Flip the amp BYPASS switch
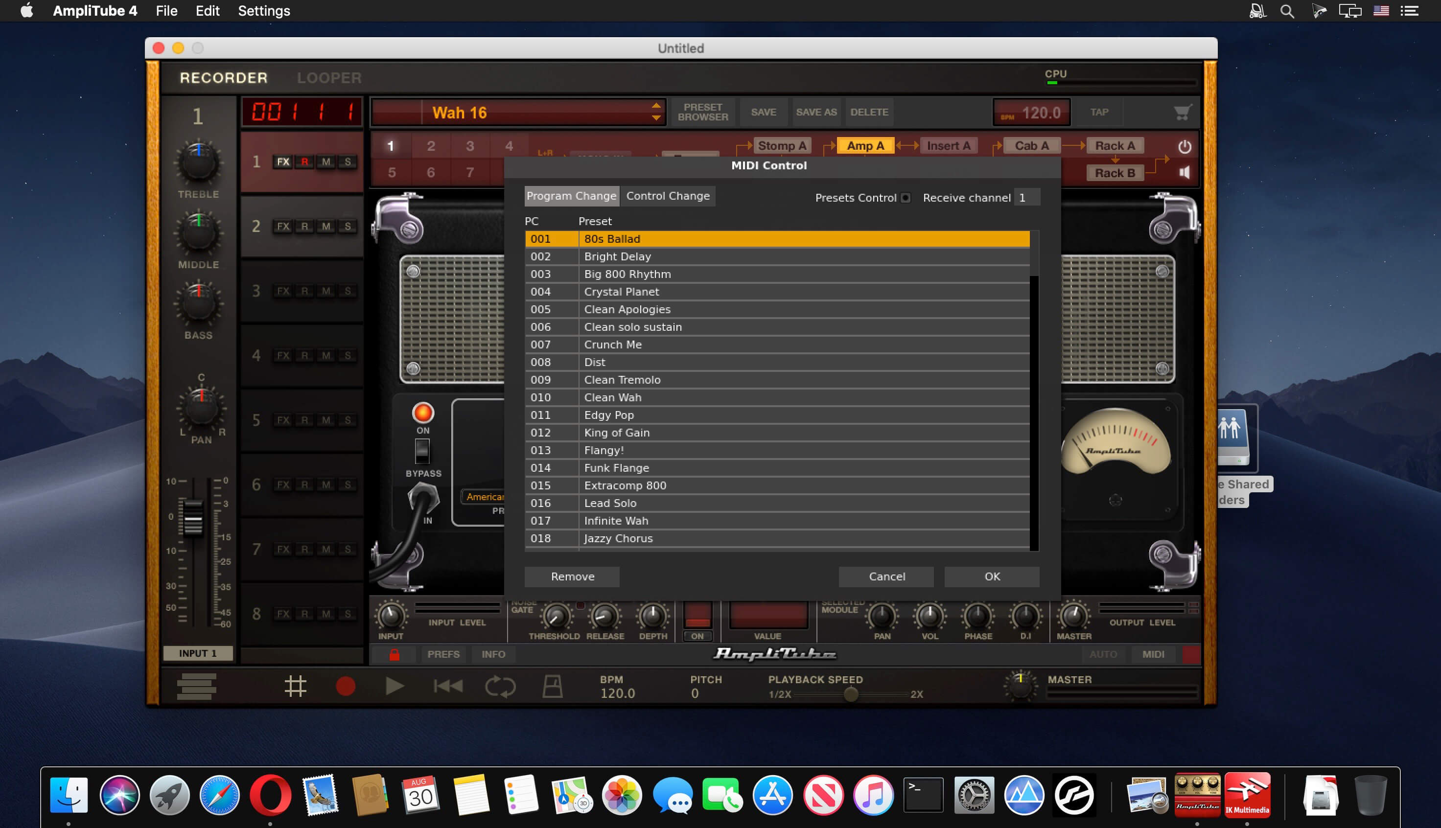This screenshot has height=828, width=1441. (x=422, y=452)
